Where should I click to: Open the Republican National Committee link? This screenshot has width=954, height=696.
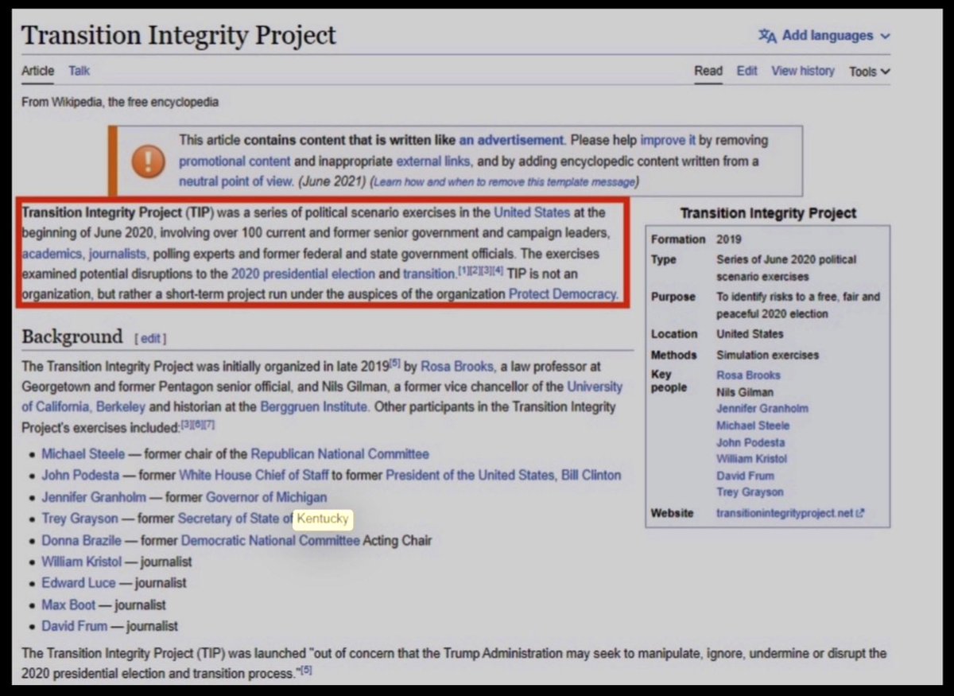click(339, 454)
